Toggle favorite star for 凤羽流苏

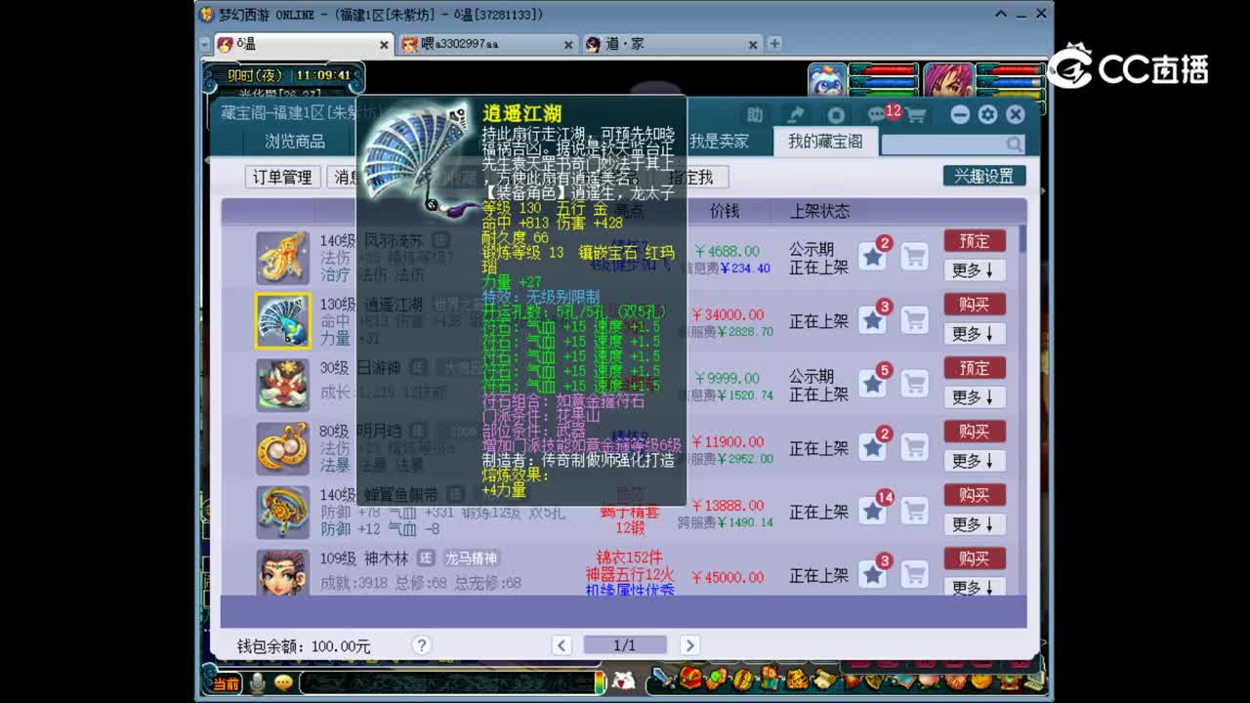pos(872,257)
